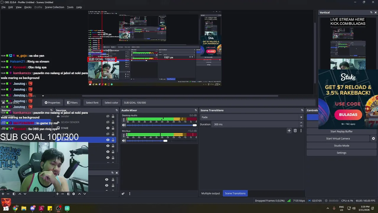Screen dimensions: 378x213
Task: Mute Mic/Aux speaker icon
Action: [x=124, y=141]
